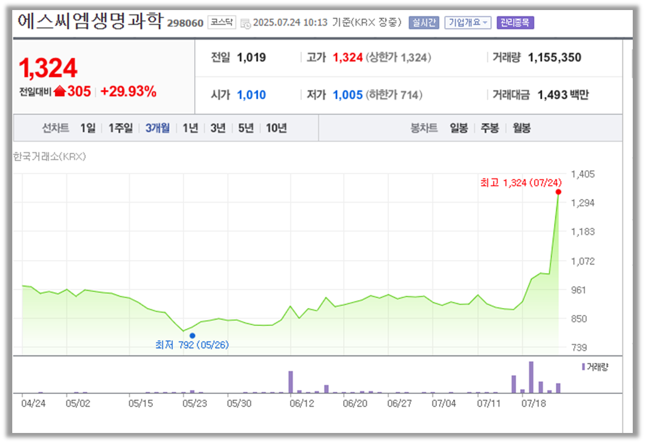The image size is (645, 443).
Task: Click the 05/23 date label on the axis
Action: click(x=195, y=403)
